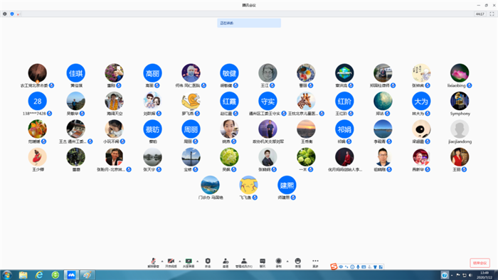The width and height of the screenshot is (498, 280).
Task: Open the share screen button
Action: [189, 262]
